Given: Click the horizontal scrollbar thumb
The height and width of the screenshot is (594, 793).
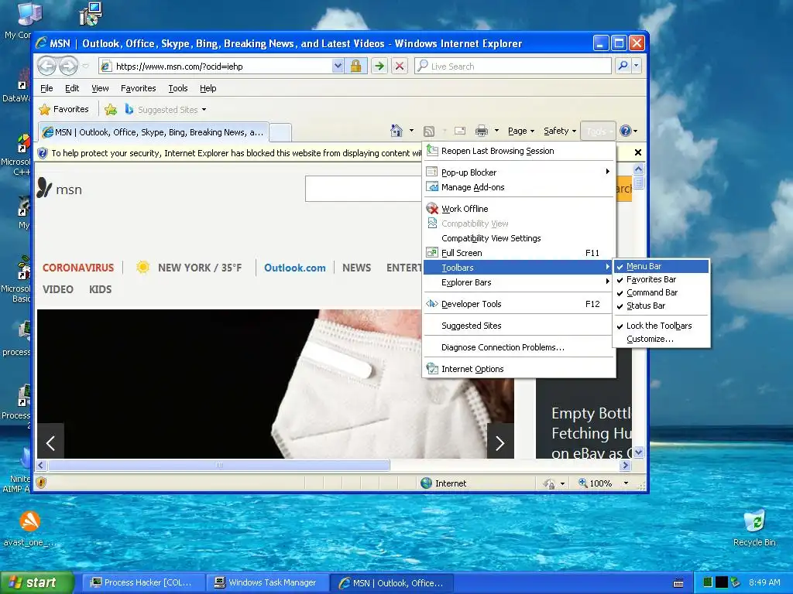Looking at the screenshot, I should [x=219, y=465].
